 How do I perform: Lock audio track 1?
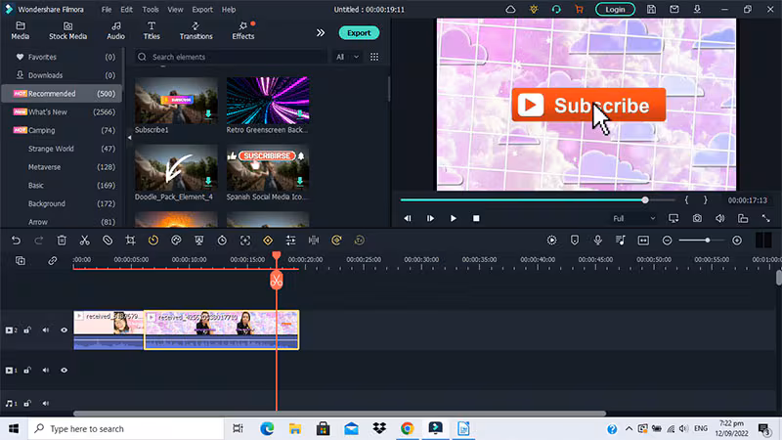(x=27, y=403)
